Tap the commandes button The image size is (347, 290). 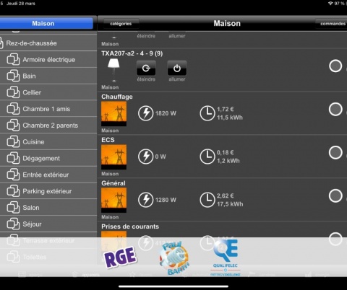click(x=332, y=24)
